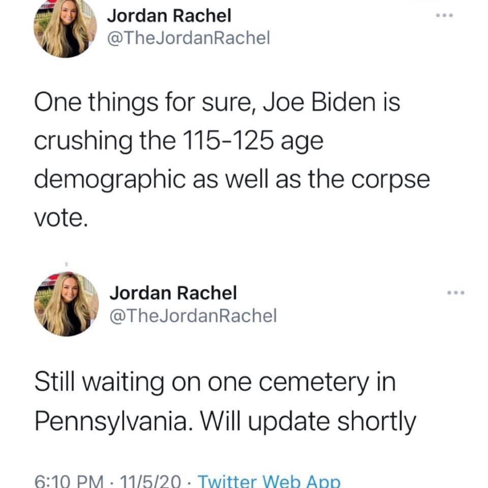Open more options on the cemetery tweet
Image resolution: width=488 pixels, height=488 pixels.
coord(455,293)
